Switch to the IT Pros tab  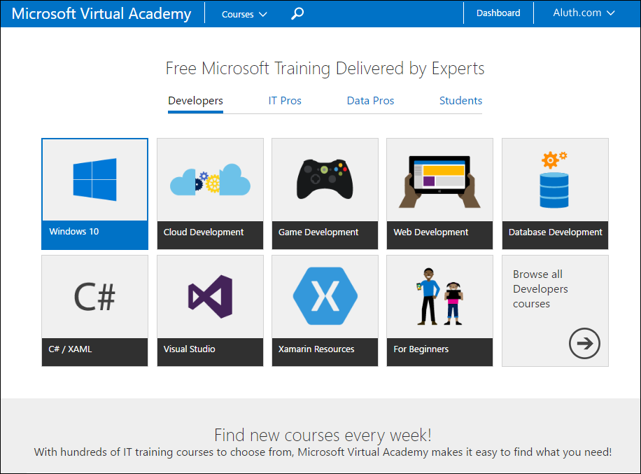pyautogui.click(x=285, y=100)
